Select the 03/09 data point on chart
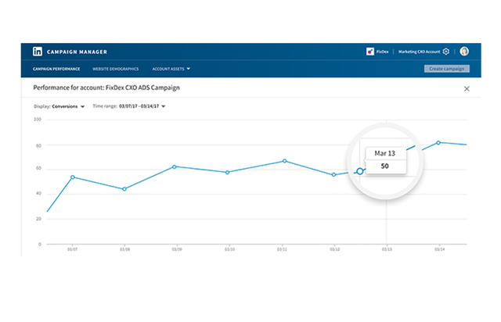 pyautogui.click(x=174, y=167)
